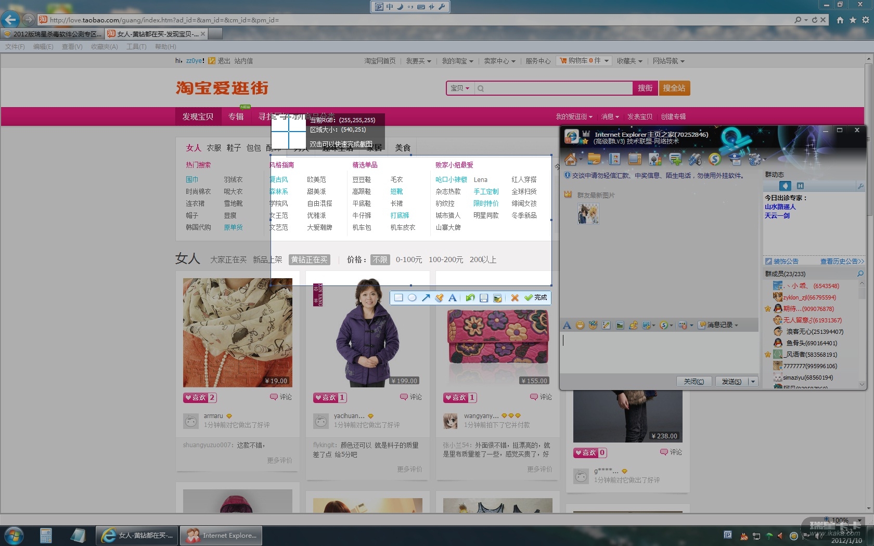Send an image using chat picture icon

point(620,325)
